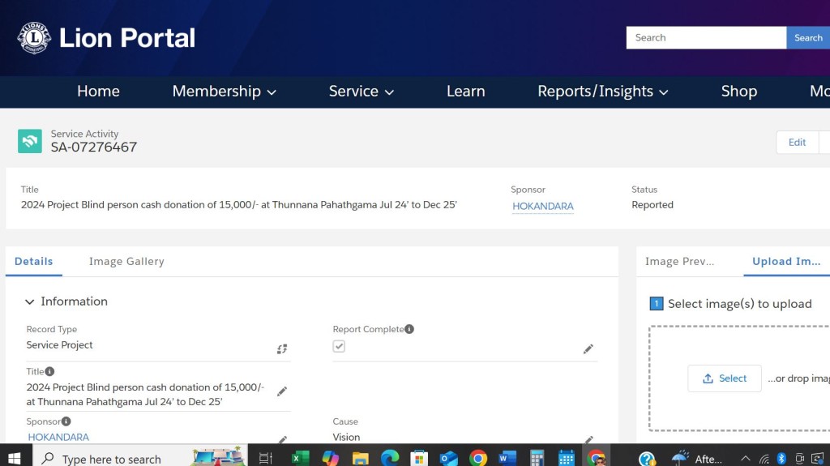Click the Record Type value Service Project
This screenshot has height=466, width=830.
pos(59,344)
